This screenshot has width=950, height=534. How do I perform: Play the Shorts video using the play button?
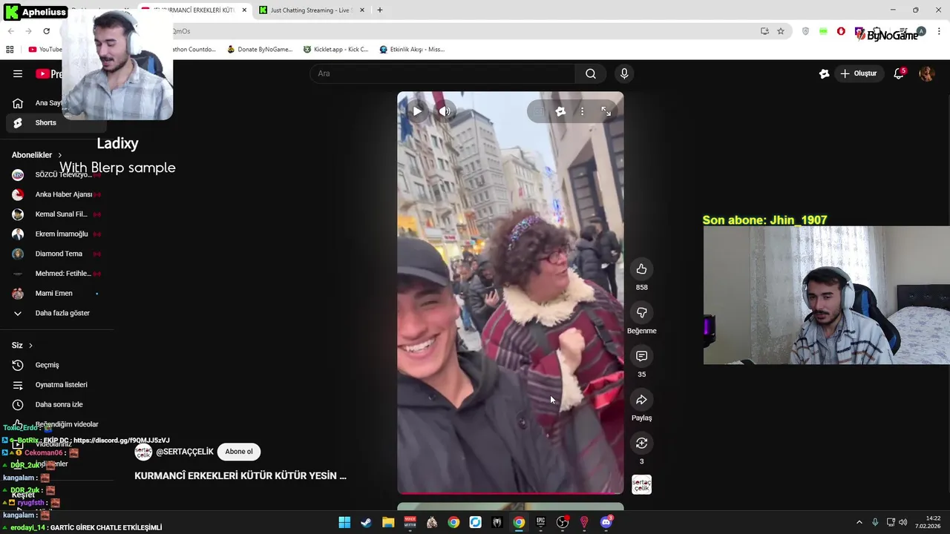tap(417, 111)
